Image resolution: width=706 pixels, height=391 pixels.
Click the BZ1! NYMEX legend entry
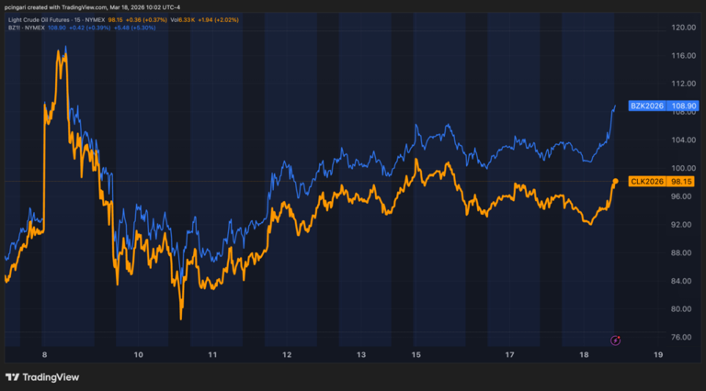tap(26, 28)
